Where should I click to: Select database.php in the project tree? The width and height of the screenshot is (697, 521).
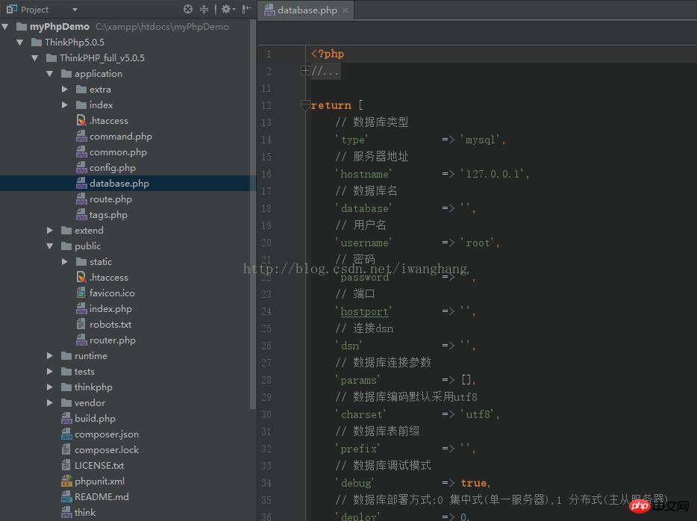point(119,183)
